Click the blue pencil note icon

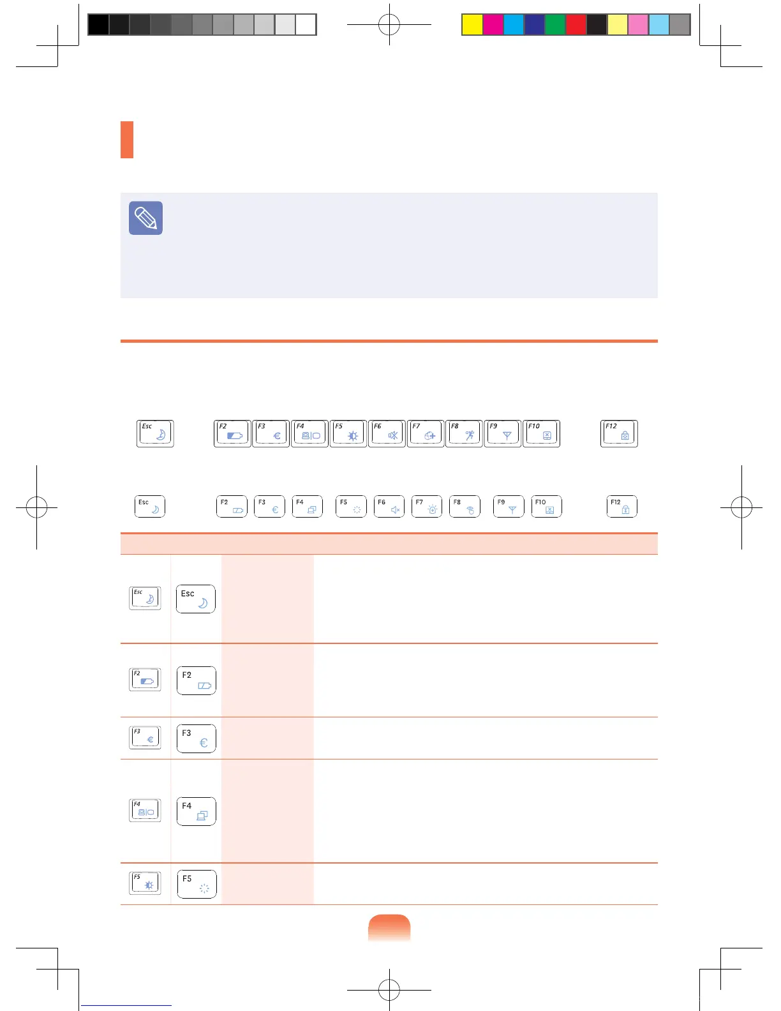point(145,218)
